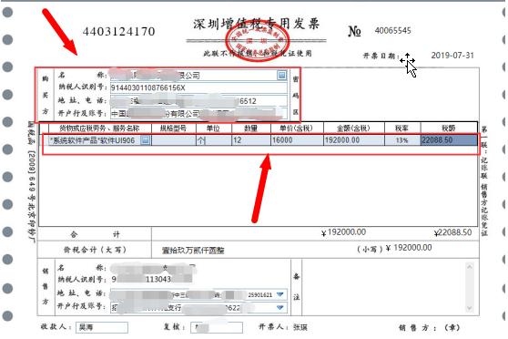This screenshot has width=508, height=339.
Task: Click the unit cell in item row
Action: click(214, 140)
